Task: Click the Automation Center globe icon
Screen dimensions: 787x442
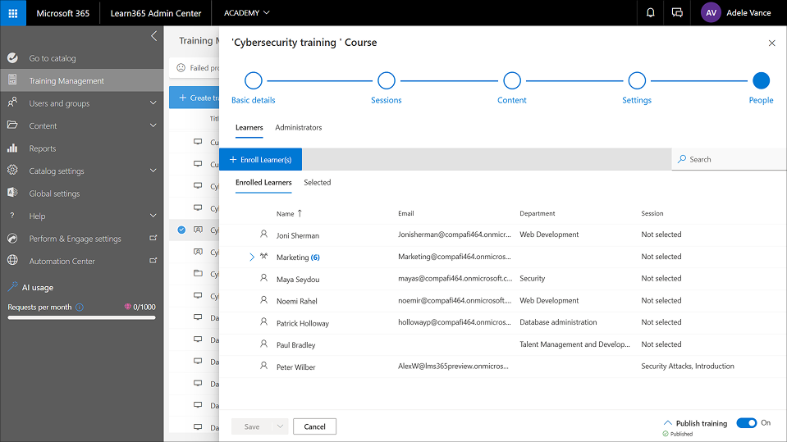Action: pos(12,261)
